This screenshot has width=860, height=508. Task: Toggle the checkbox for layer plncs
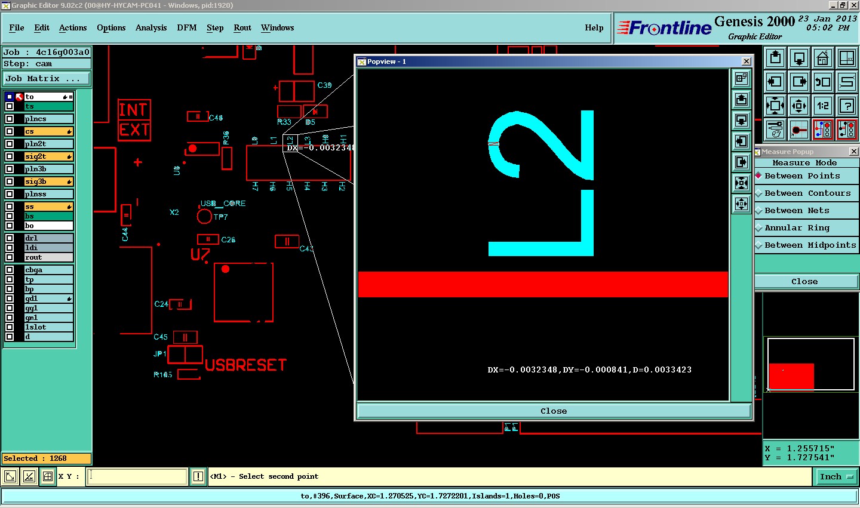coord(10,119)
